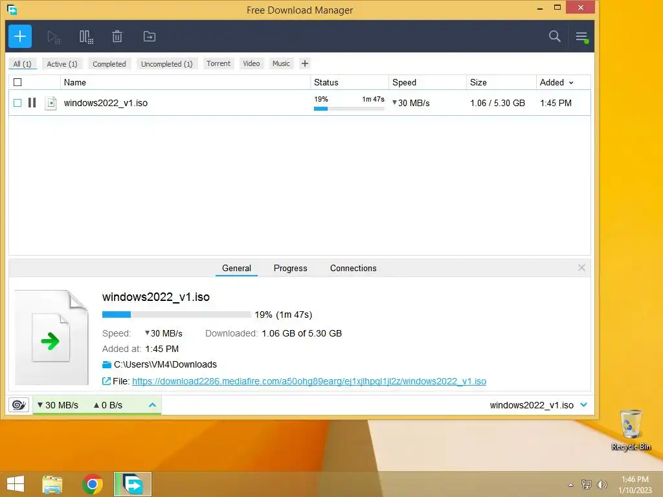Screen dimensions: 663x497
Task: Open the Windows Start button
Action: coord(16,484)
